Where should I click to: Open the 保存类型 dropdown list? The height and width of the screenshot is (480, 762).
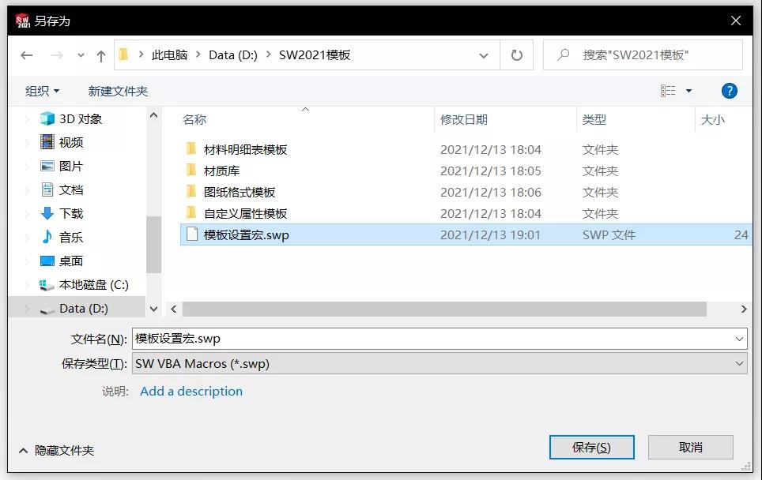[x=439, y=363]
